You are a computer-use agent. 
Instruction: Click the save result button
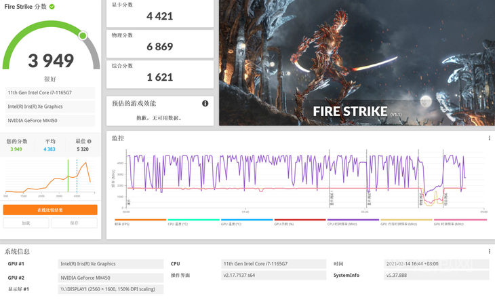point(75,223)
